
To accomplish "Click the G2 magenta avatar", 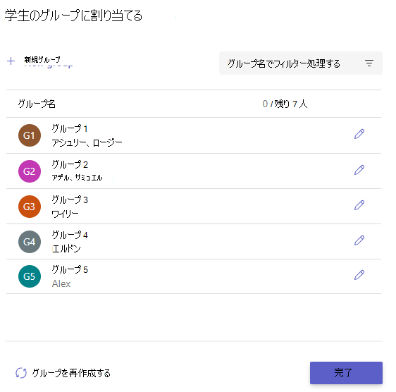I will pos(30,171).
